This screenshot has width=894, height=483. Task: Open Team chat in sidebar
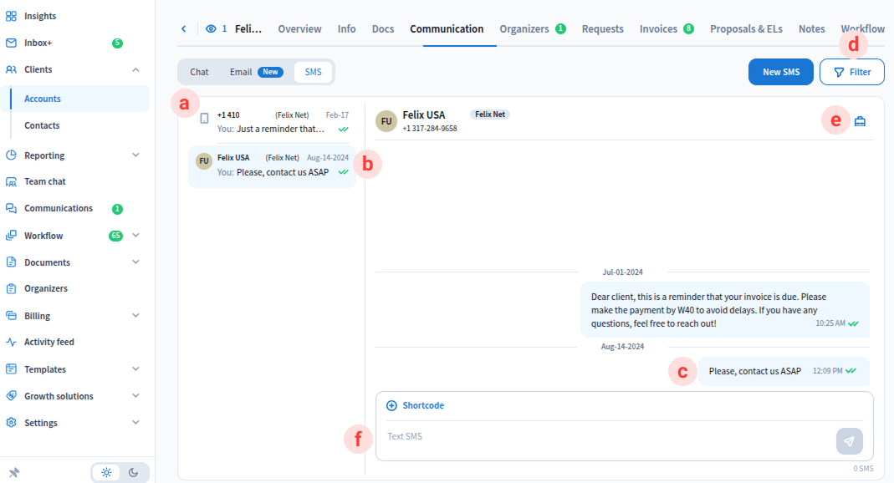tap(44, 181)
